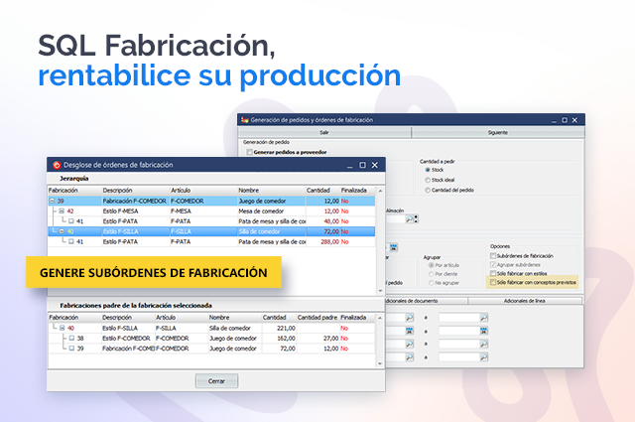Click the Generación de pedidos title bar icon
The width and height of the screenshot is (635, 422).
tap(245, 119)
